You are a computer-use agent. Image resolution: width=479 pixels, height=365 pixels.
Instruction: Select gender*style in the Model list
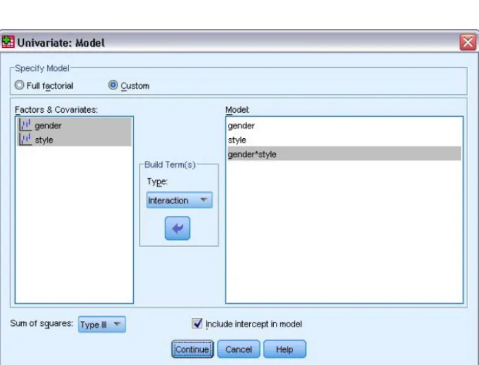(x=344, y=154)
